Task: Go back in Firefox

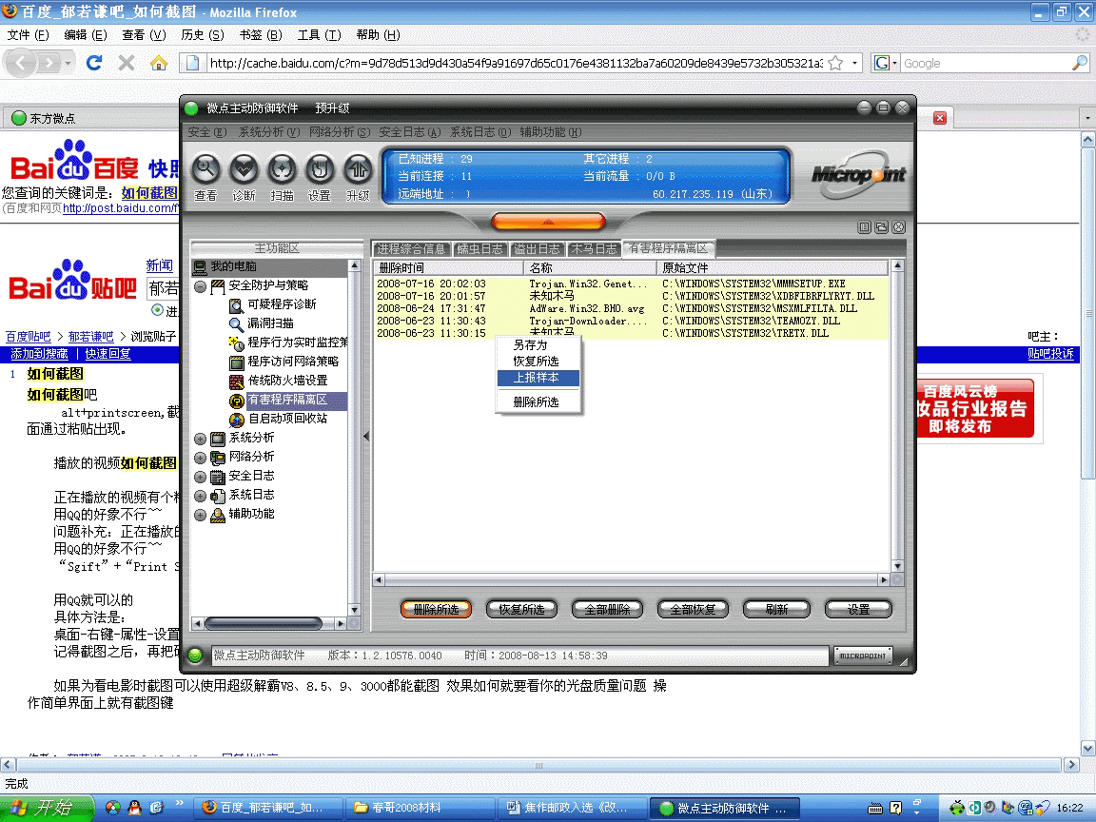Action: 21,63
